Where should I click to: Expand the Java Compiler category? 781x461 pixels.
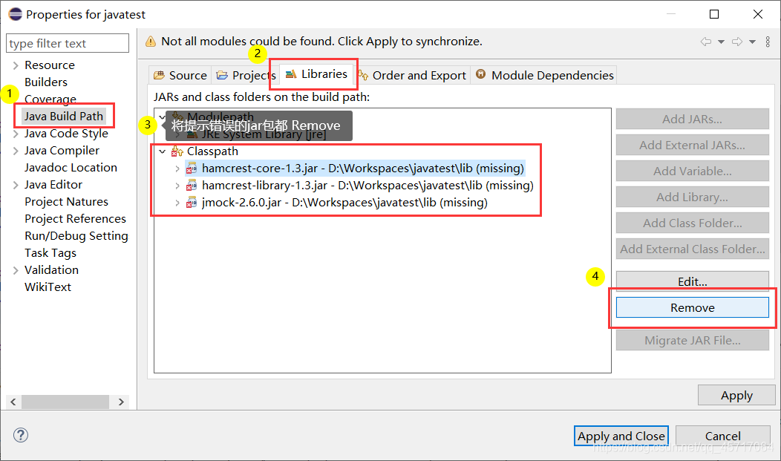[16, 151]
